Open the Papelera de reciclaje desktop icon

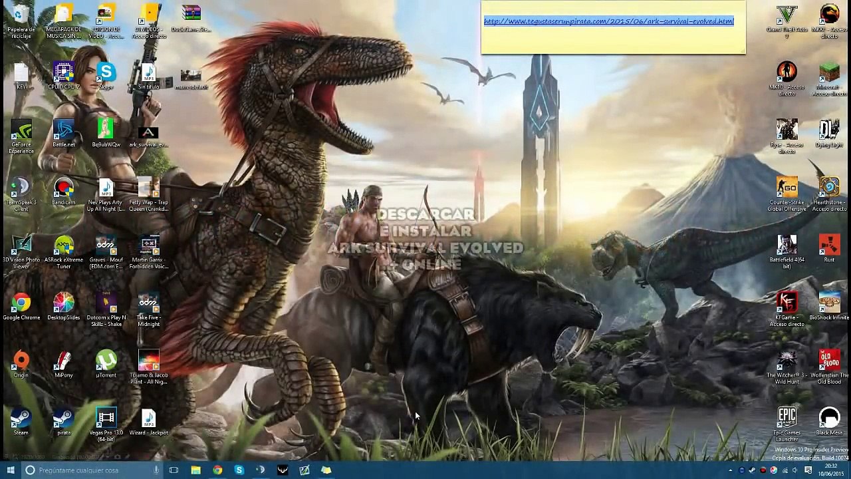click(21, 22)
